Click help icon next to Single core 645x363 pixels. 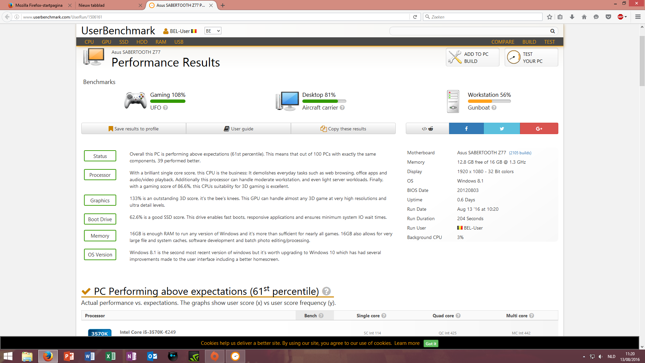pos(384,316)
